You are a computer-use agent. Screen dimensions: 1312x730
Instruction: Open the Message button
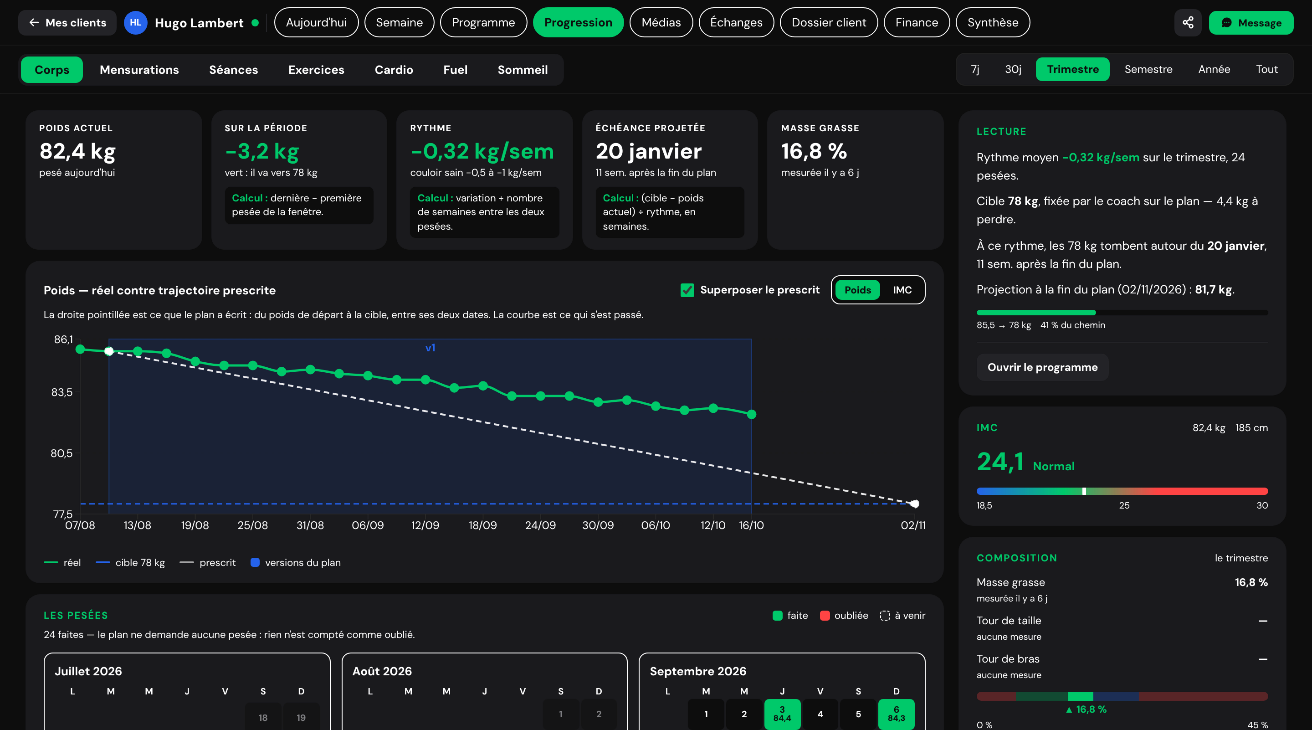(x=1251, y=22)
